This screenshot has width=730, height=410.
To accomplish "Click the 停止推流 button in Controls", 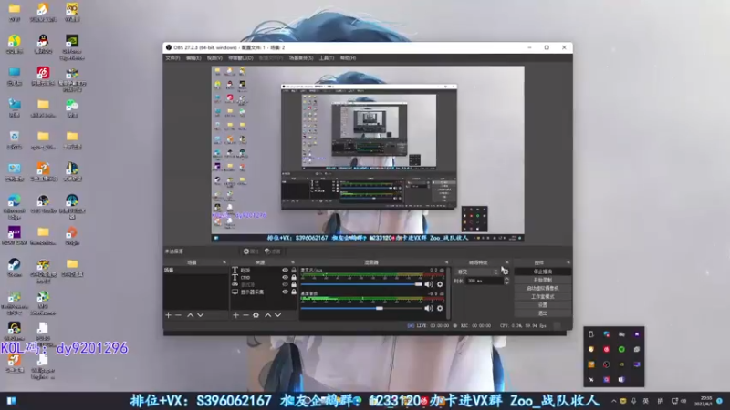I will [x=543, y=272].
